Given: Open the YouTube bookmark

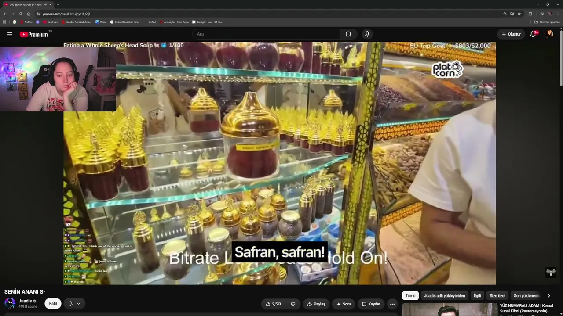Looking at the screenshot, I should (x=51, y=22).
